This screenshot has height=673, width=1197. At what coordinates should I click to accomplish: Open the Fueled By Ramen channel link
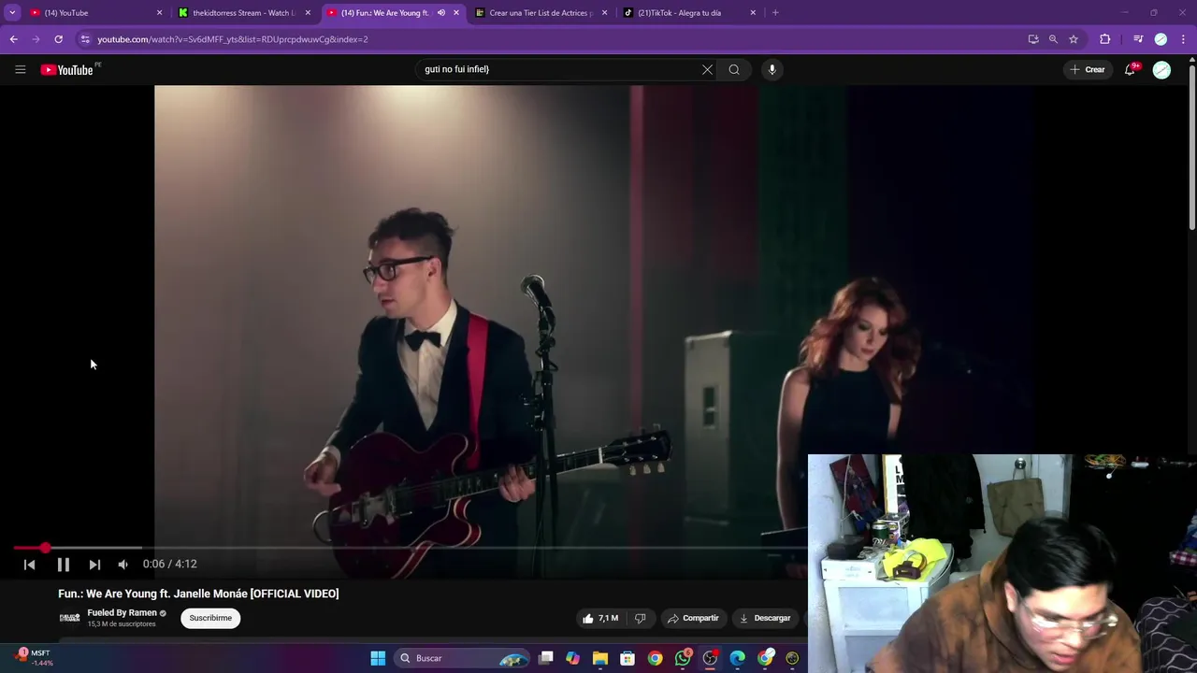(122, 613)
